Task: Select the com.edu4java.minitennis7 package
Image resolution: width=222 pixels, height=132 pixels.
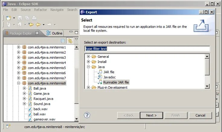Action: click(x=47, y=78)
